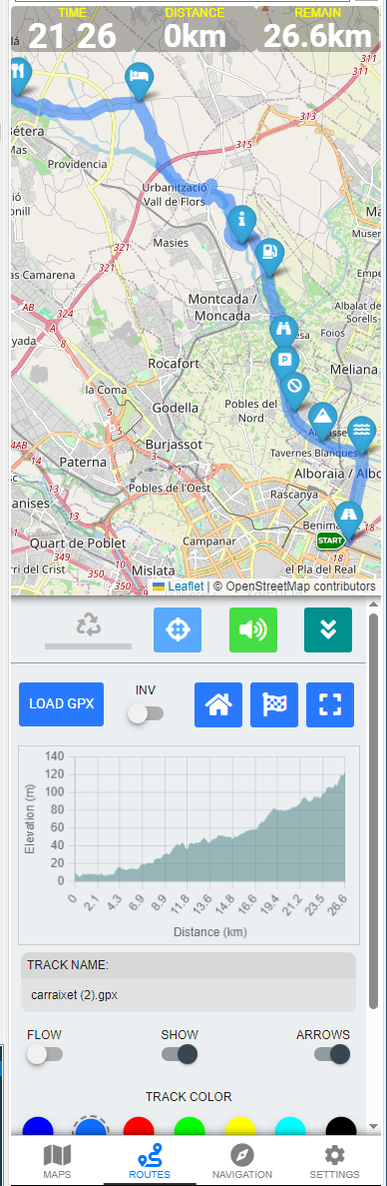Turn off the ARROWS toggle

(x=332, y=1054)
